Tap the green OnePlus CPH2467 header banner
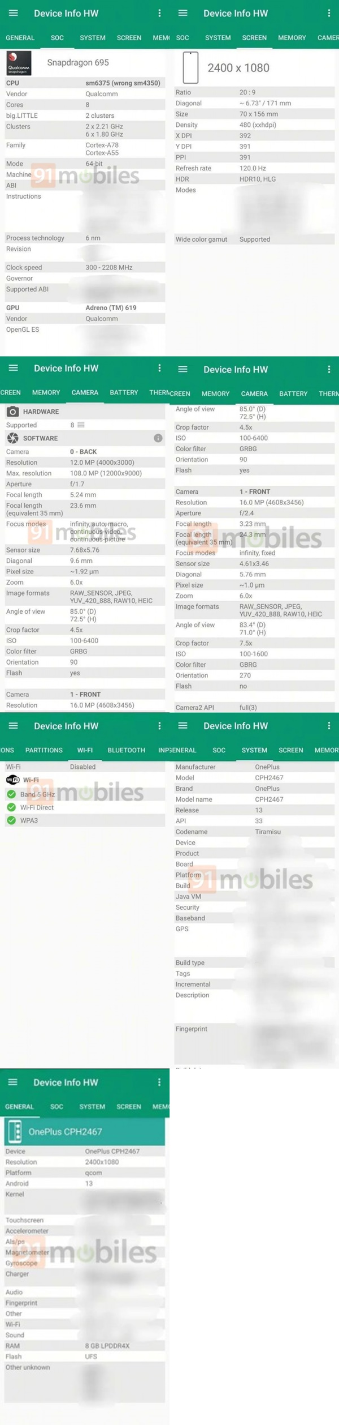The height and width of the screenshot is (1425, 339). 85,1131
